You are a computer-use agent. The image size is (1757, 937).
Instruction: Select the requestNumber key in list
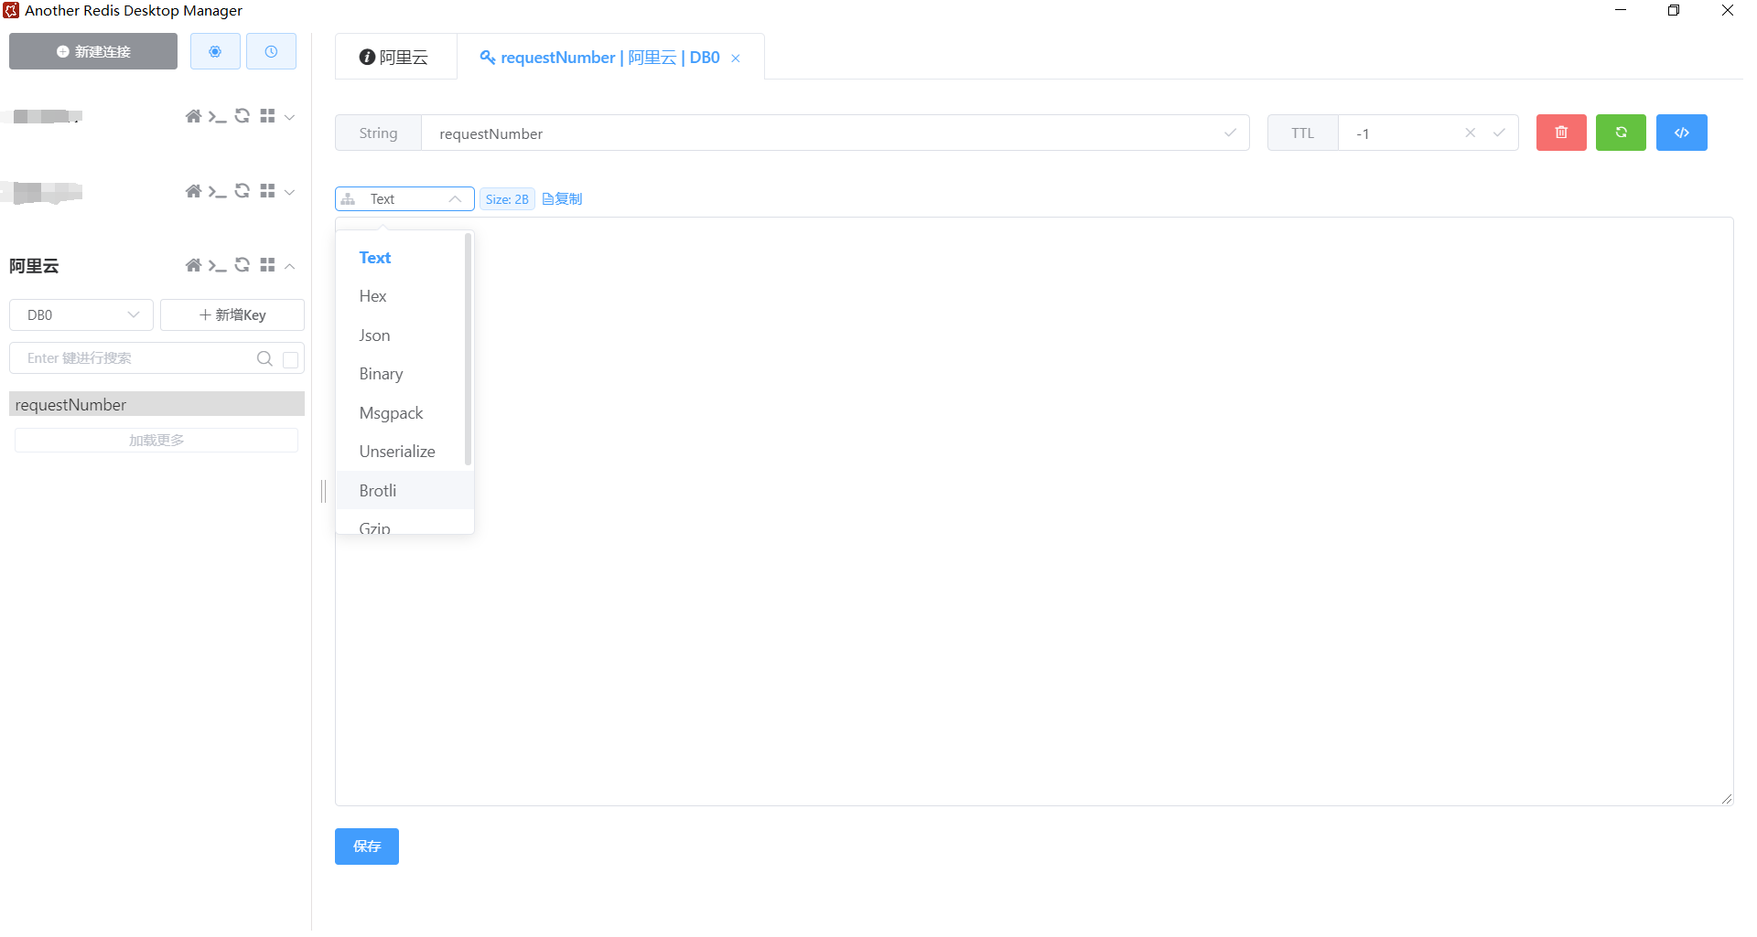(x=156, y=404)
